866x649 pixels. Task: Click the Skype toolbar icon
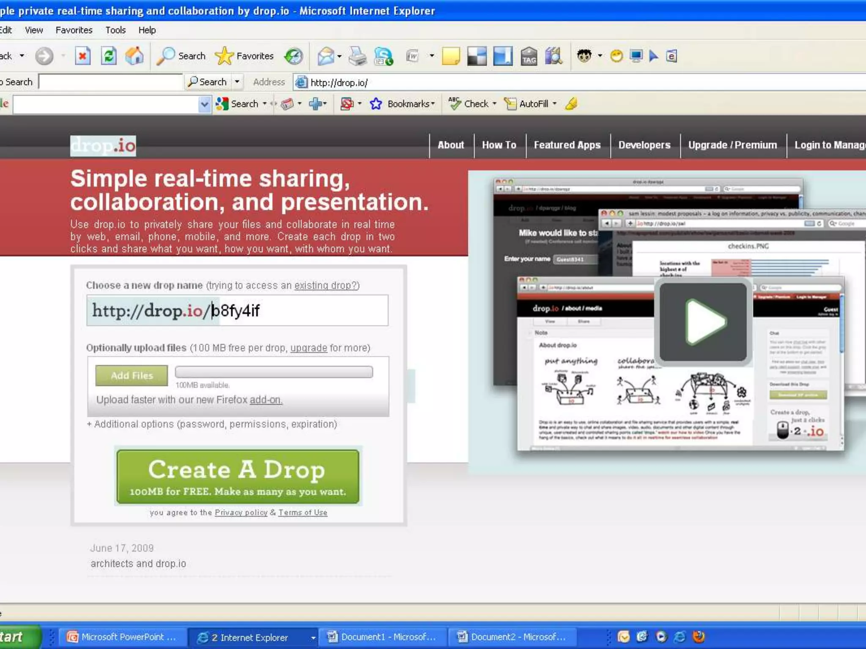point(384,56)
